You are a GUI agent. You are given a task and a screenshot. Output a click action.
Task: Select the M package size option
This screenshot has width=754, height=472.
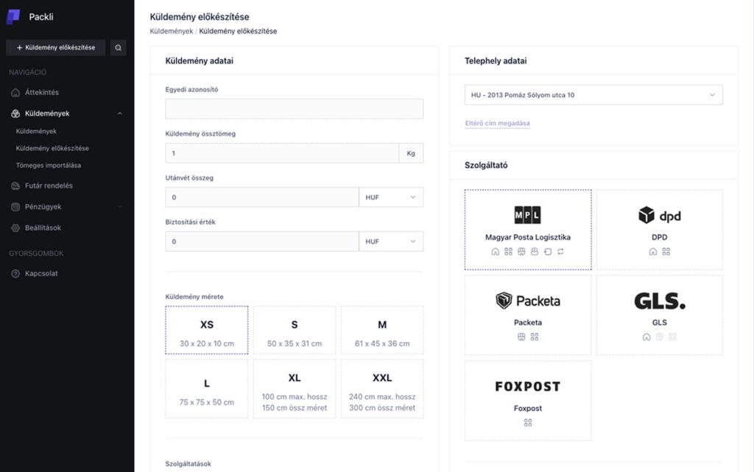click(x=382, y=331)
